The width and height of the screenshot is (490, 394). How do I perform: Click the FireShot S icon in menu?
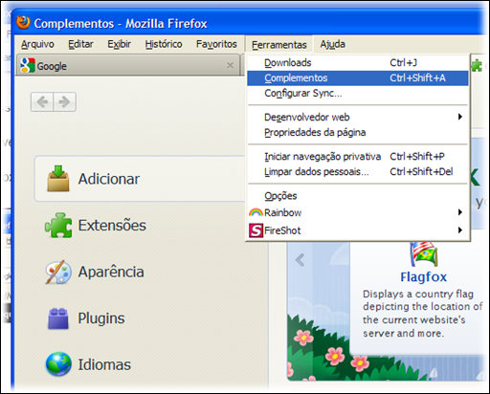point(256,230)
